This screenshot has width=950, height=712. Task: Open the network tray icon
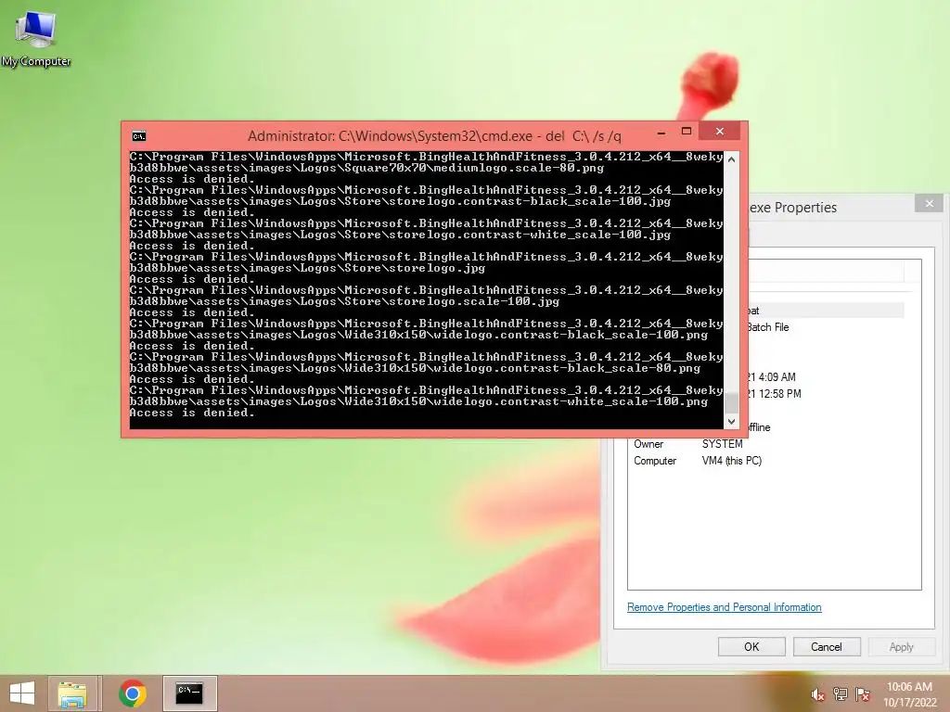click(x=841, y=694)
